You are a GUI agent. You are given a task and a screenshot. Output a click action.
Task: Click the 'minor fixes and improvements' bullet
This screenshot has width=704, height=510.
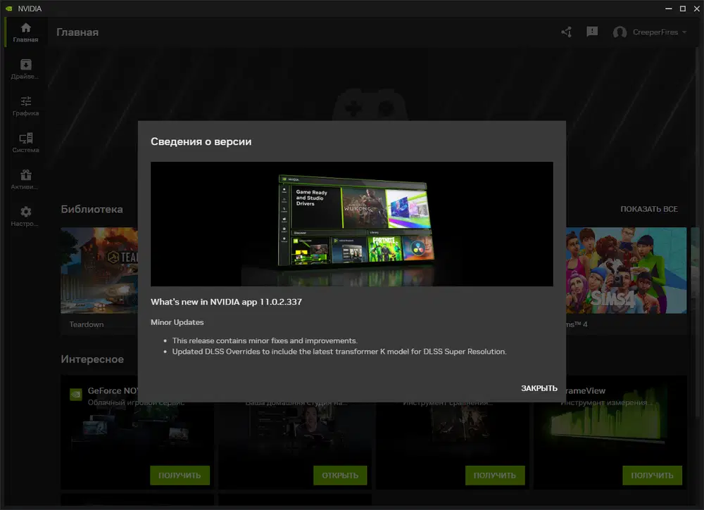pyautogui.click(x=265, y=341)
